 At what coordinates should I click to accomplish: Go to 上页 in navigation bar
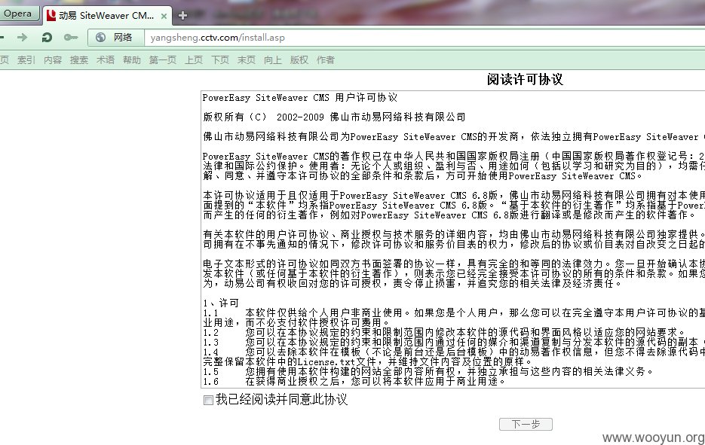click(194, 59)
